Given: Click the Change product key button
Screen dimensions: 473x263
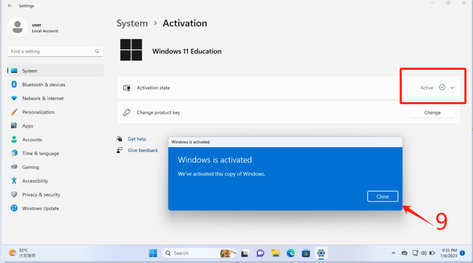Looking at the screenshot, I should click(432, 113).
